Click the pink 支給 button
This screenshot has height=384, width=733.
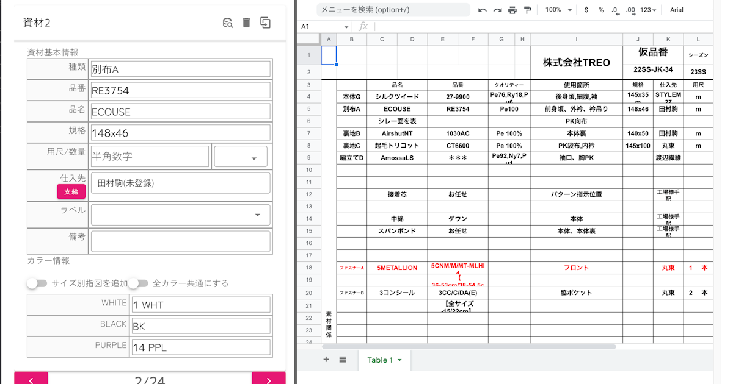[x=71, y=191]
